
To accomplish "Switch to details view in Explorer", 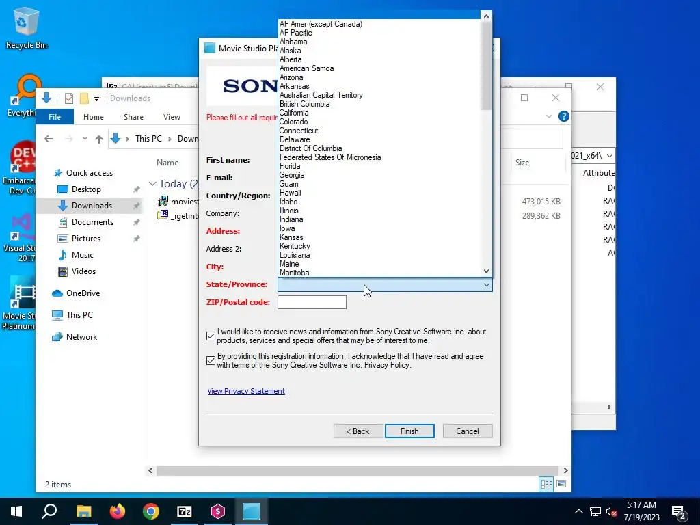I will [x=546, y=484].
